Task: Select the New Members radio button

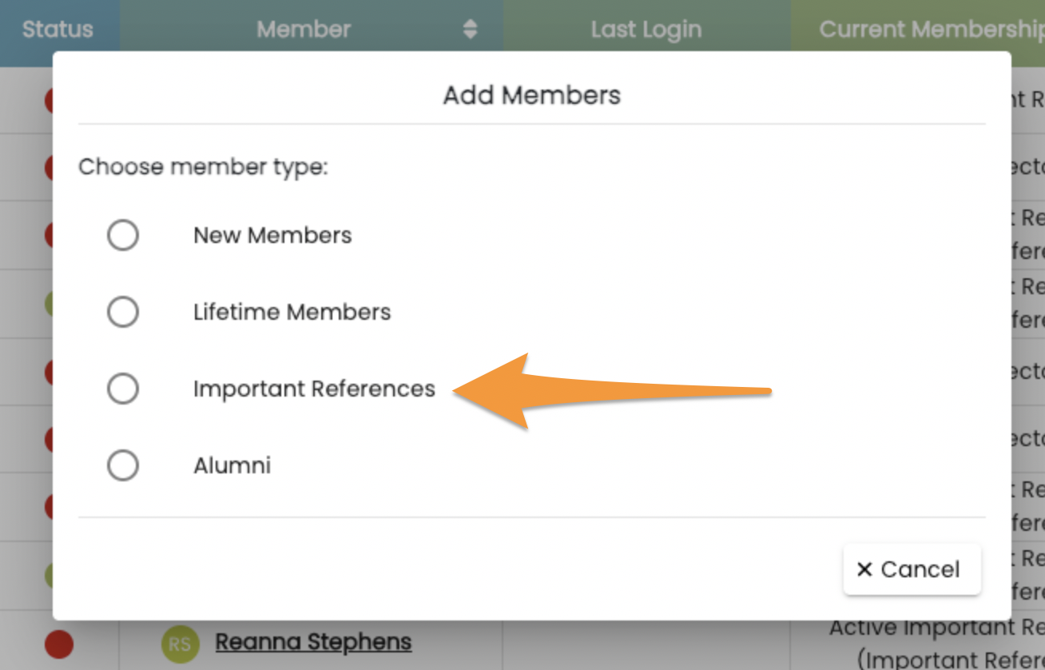Action: (x=123, y=235)
